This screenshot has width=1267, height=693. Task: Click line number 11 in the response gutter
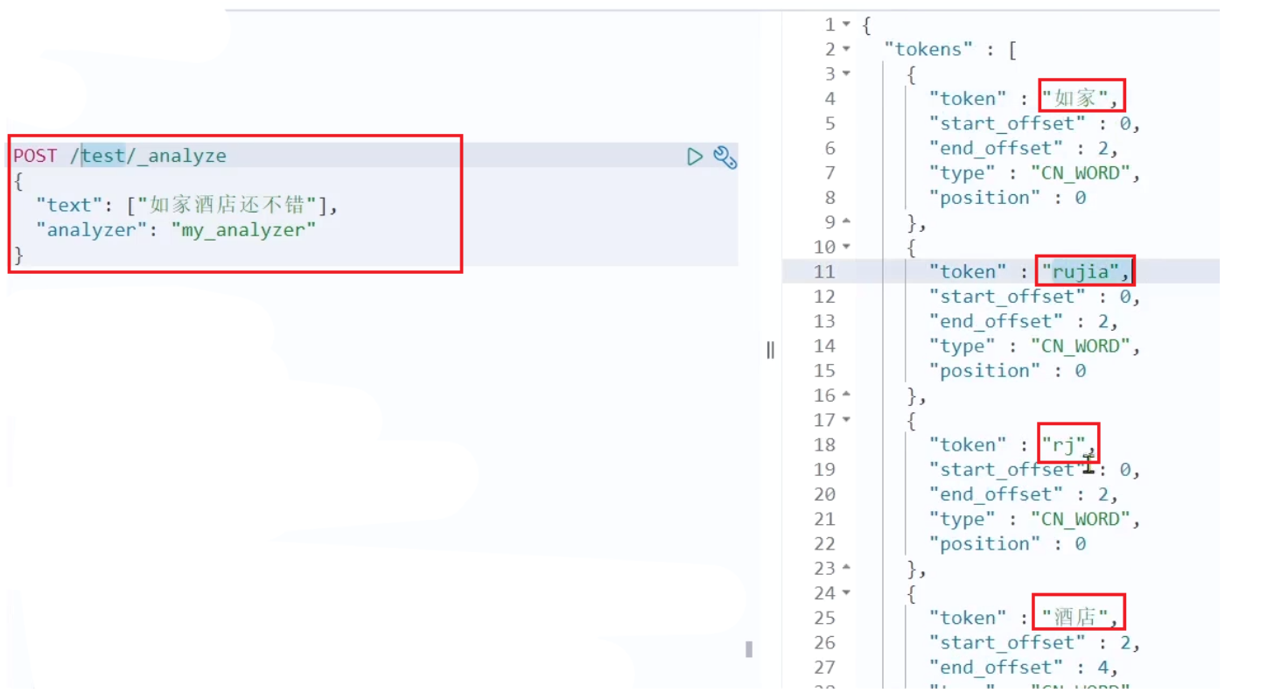(x=824, y=272)
